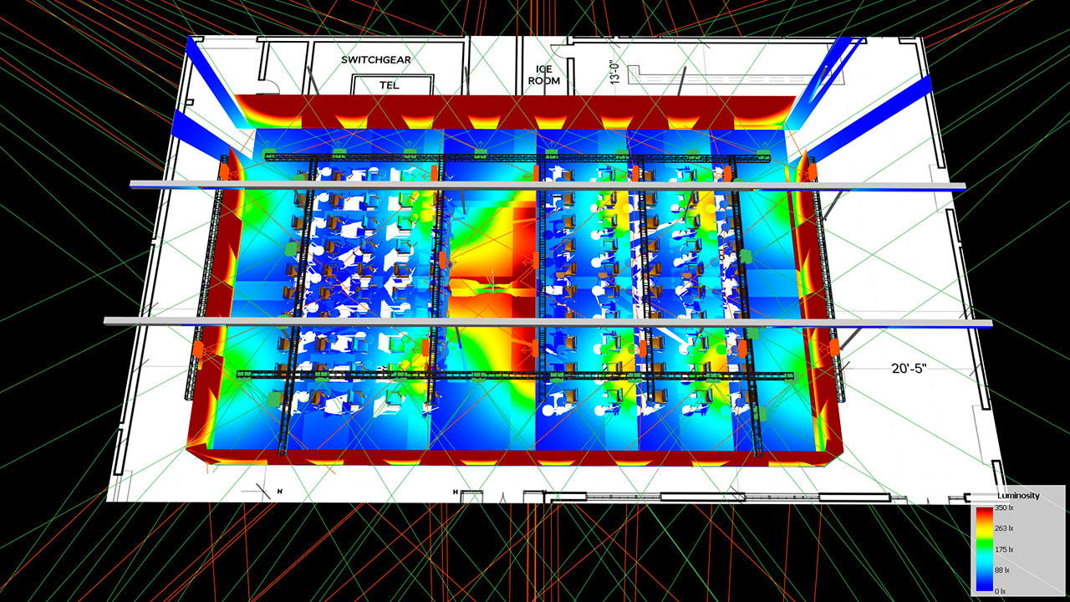Viewport: 1070px width, 602px height.
Task: Select the ICE ROOM label
Action: coord(543,75)
